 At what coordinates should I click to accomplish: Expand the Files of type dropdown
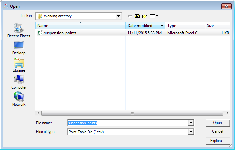(191, 132)
